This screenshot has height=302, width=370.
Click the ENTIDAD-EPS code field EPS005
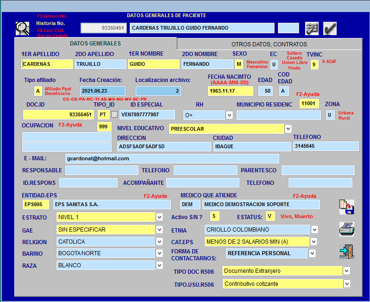pyautogui.click(x=36, y=204)
